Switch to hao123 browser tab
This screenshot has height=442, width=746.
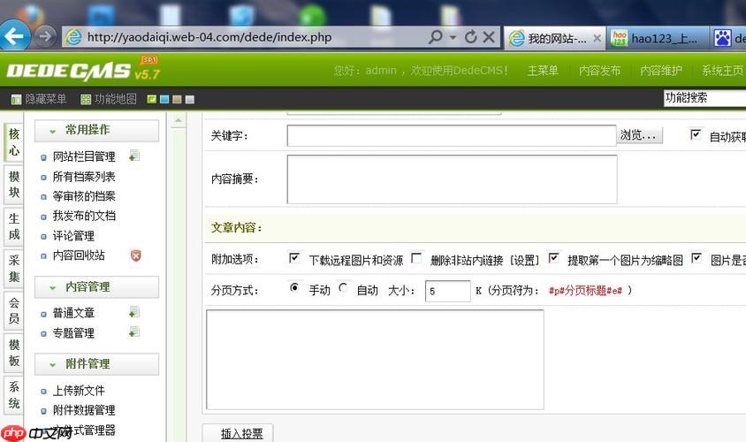(657, 39)
